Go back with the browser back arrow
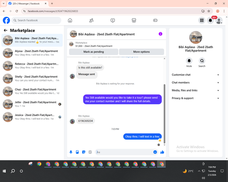Image resolution: width=228 pixels, height=182 pixels. (x=4, y=11)
